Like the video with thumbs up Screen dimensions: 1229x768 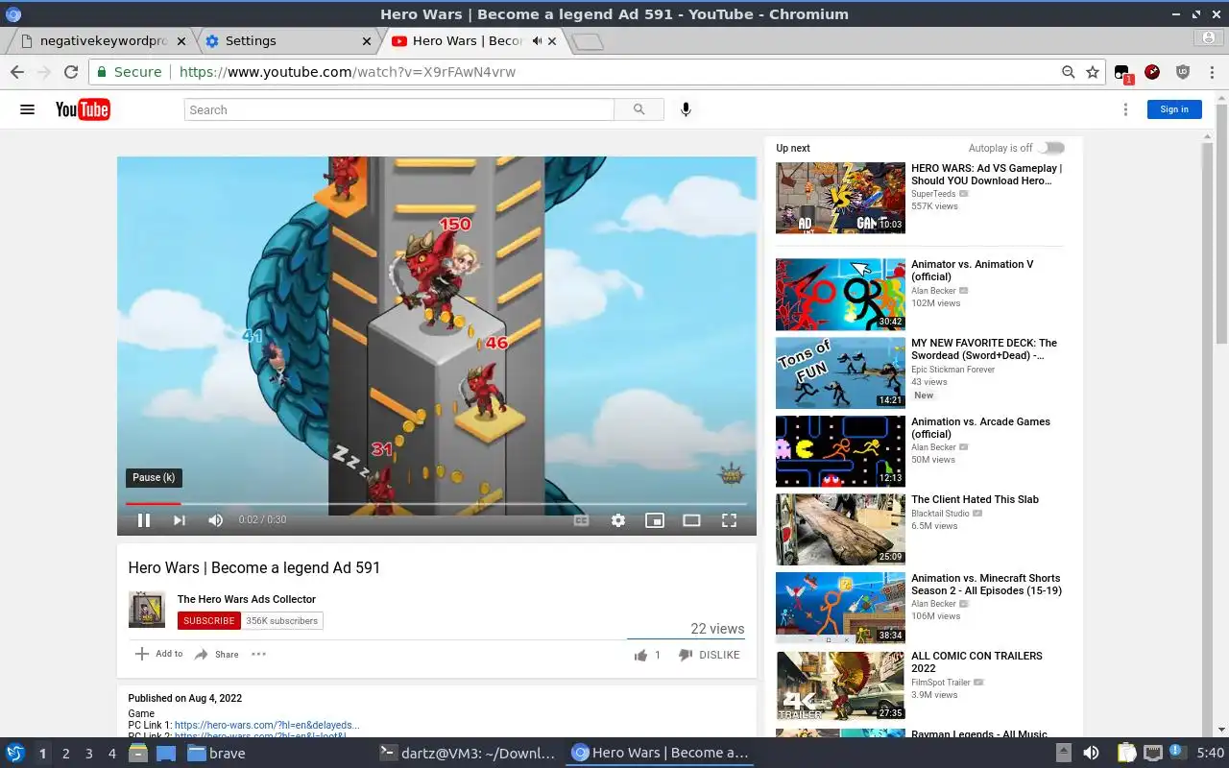pos(640,655)
